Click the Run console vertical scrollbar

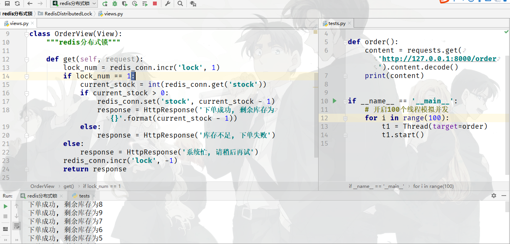coord(507,207)
